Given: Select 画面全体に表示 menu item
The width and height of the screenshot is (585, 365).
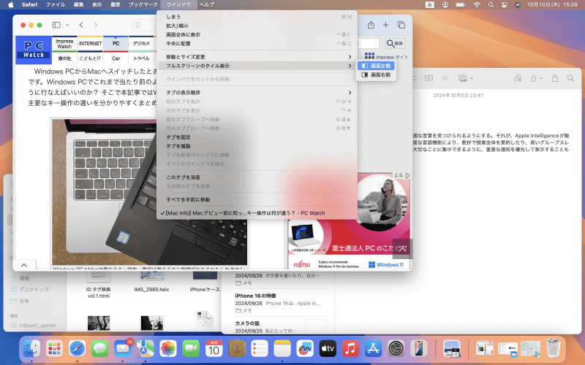Looking at the screenshot, I should (x=257, y=34).
